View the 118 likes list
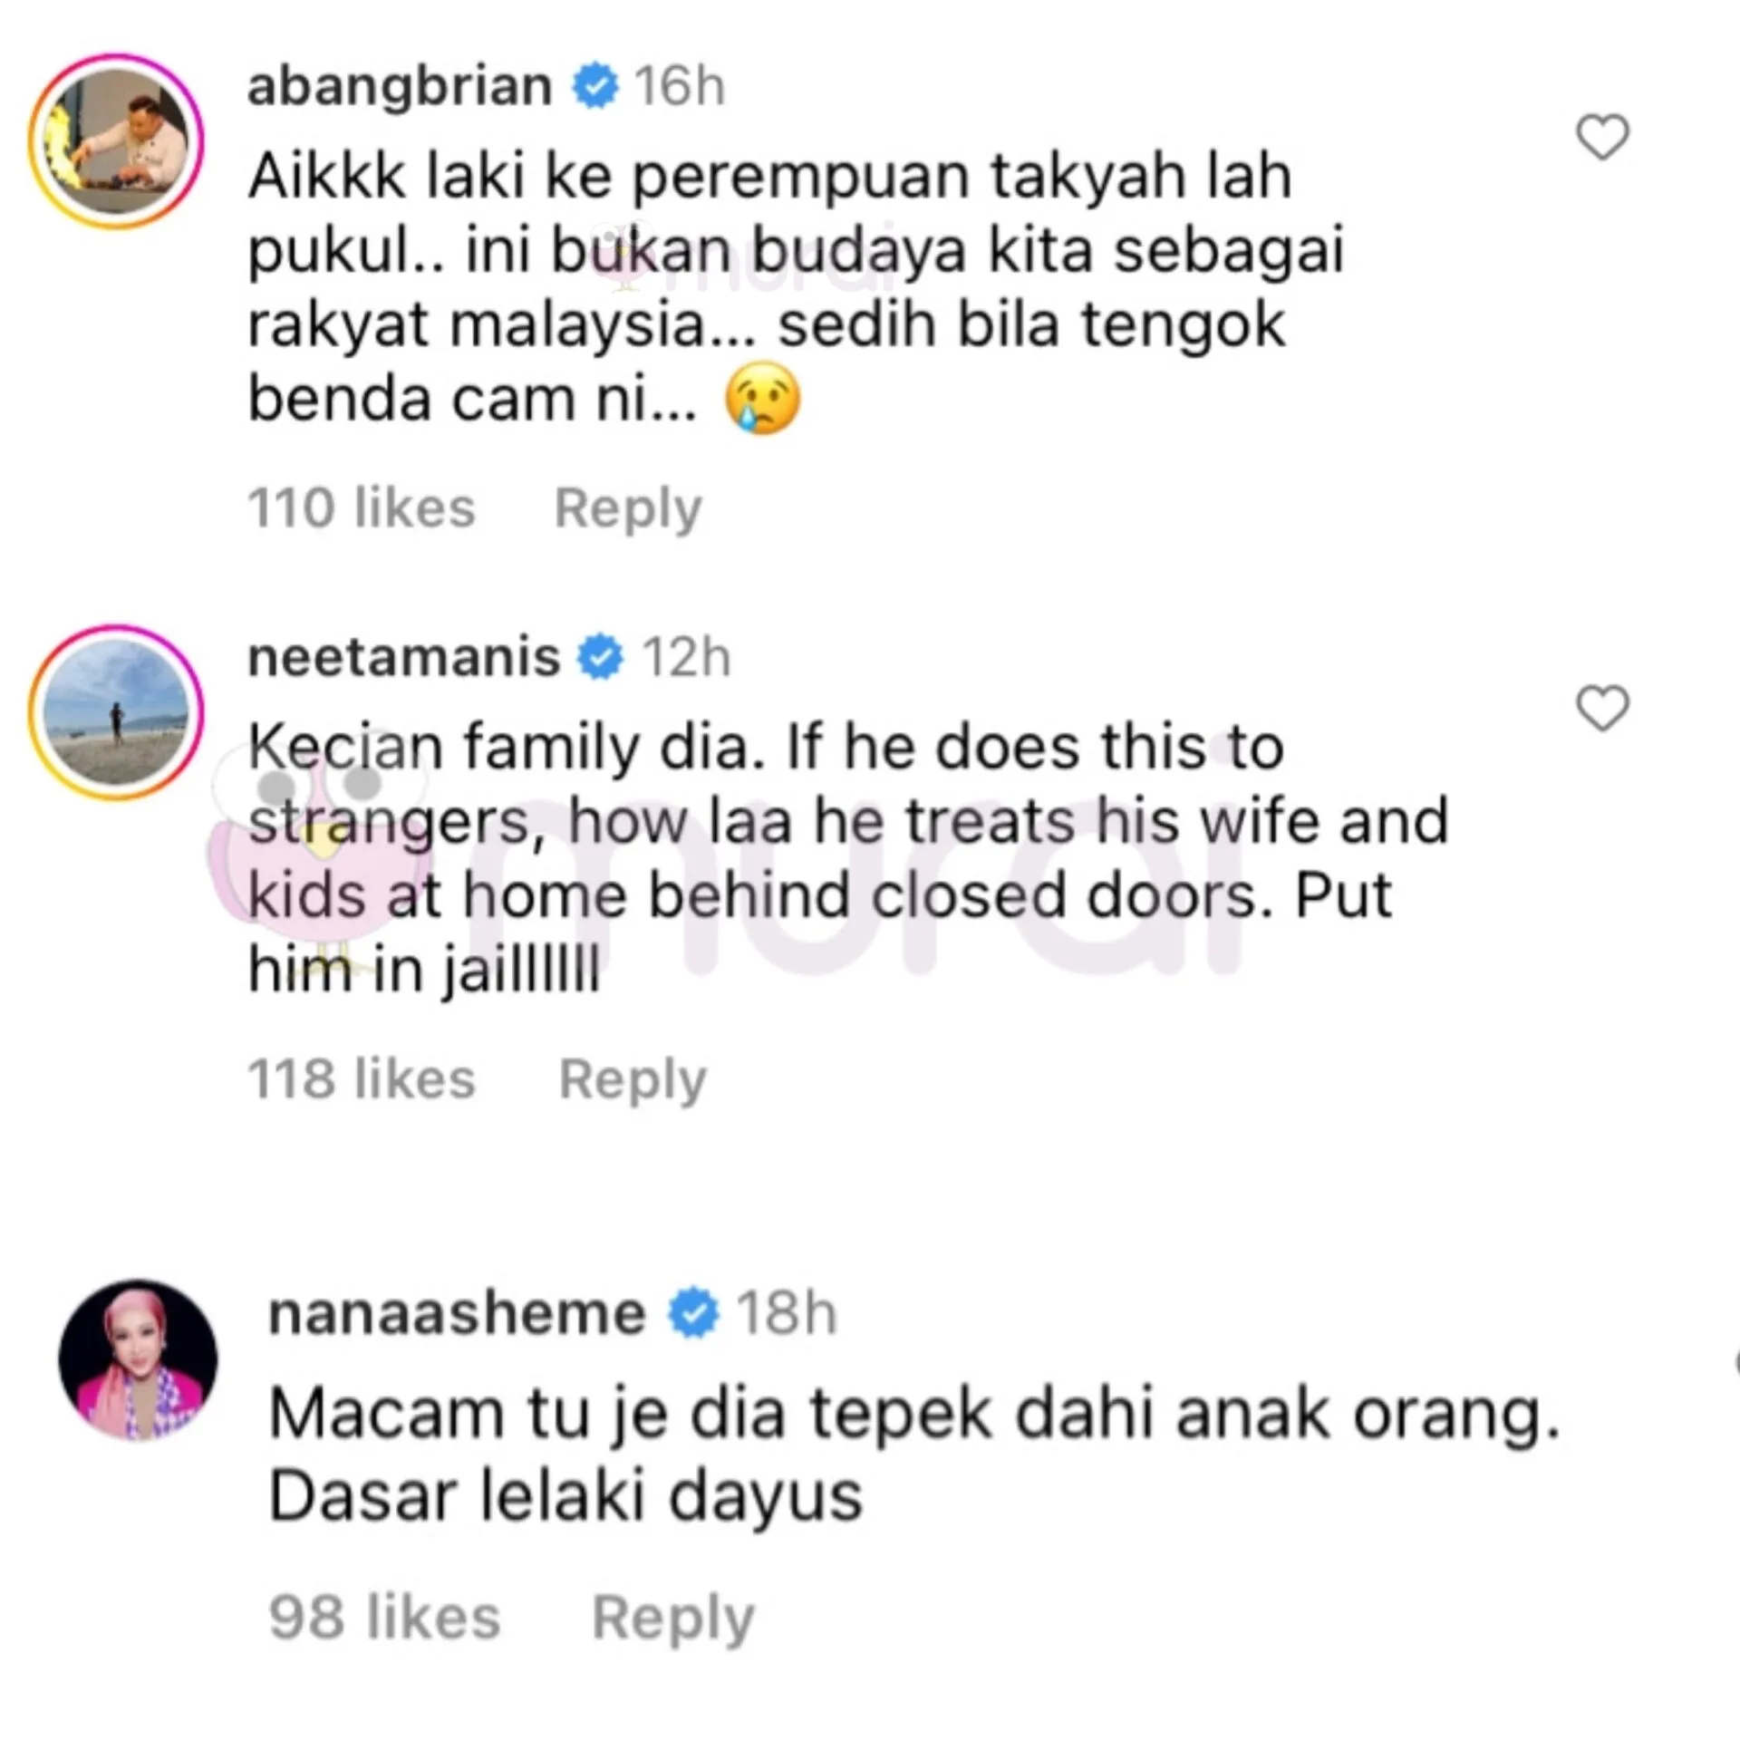Screen dimensions: 1740x1740 (x=362, y=1078)
